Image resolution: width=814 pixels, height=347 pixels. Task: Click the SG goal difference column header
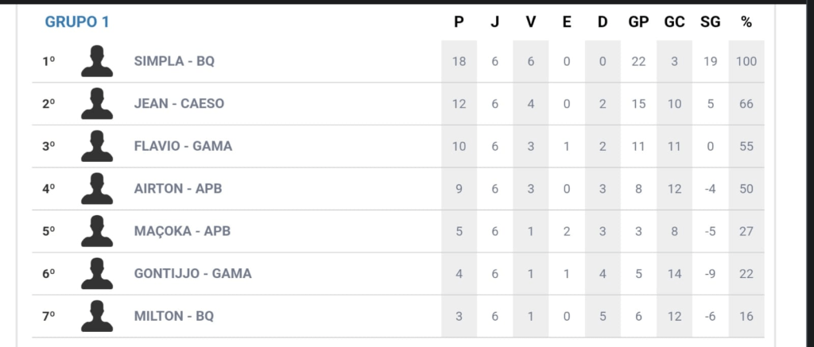710,22
